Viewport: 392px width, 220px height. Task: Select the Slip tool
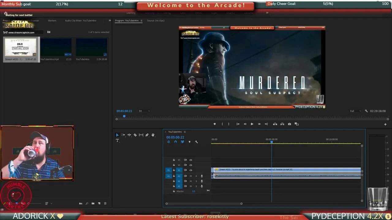(x=141, y=135)
